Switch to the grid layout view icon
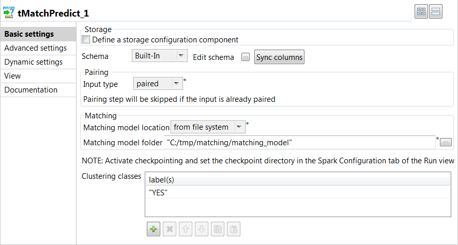The height and width of the screenshot is (245, 458). 421,12
